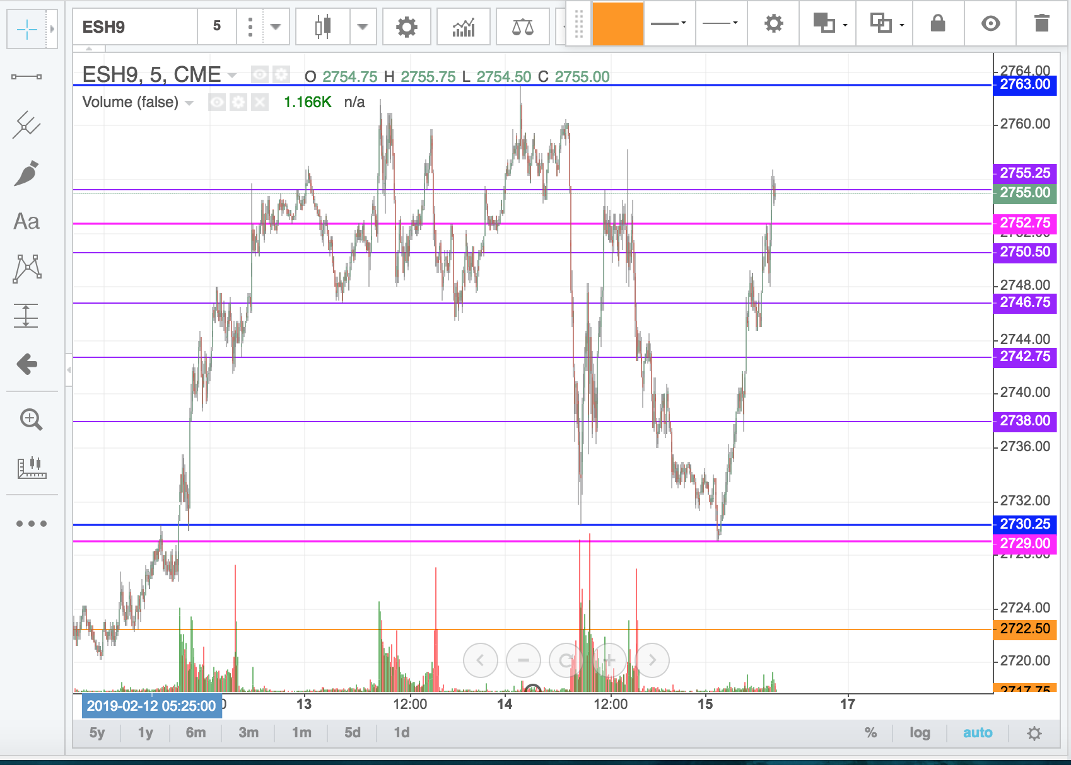Toggle log scale mode
1071x765 pixels.
point(920,733)
